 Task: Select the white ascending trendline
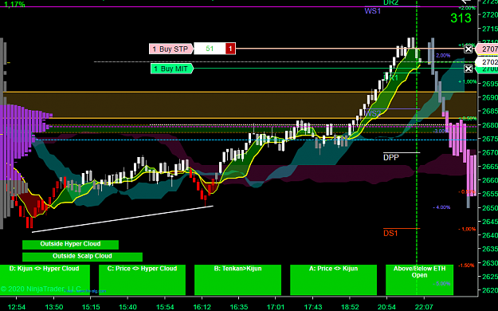click(x=123, y=219)
